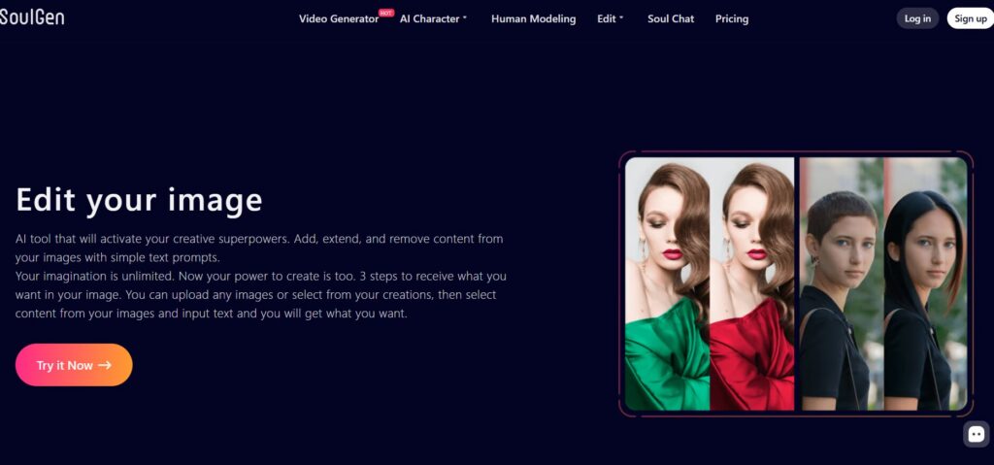994x465 pixels.
Task: Select the red dress portrait image
Action: pos(753,283)
